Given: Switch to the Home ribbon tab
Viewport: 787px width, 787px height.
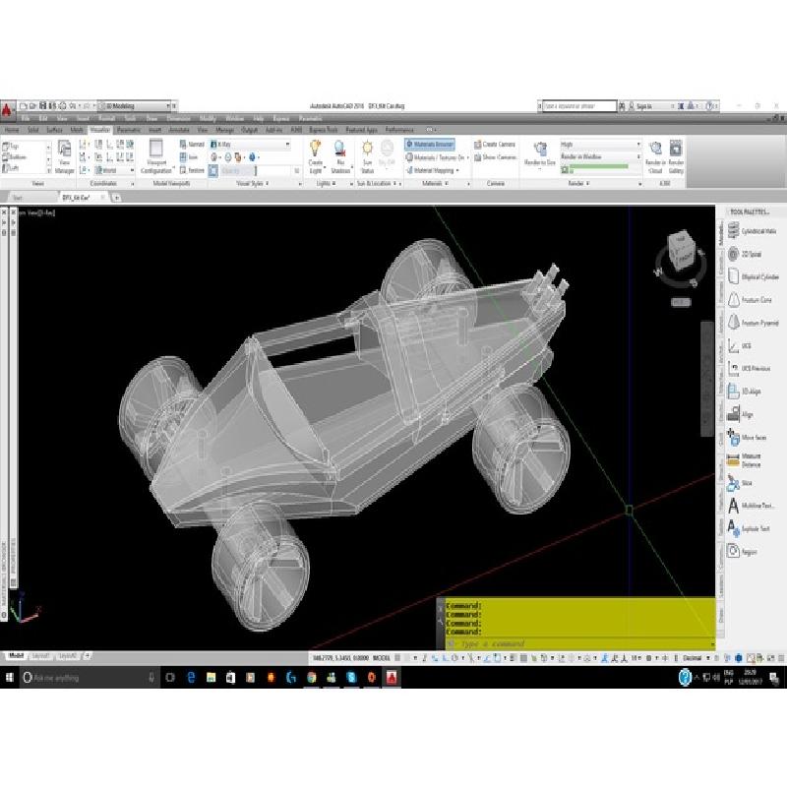Looking at the screenshot, I should click(x=12, y=130).
